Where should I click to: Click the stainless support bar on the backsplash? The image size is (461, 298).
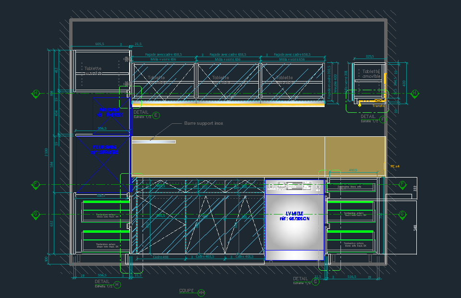point(154,142)
